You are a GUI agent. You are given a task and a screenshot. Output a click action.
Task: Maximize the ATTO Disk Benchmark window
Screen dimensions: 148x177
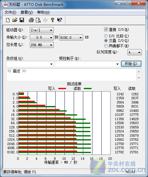127,3
